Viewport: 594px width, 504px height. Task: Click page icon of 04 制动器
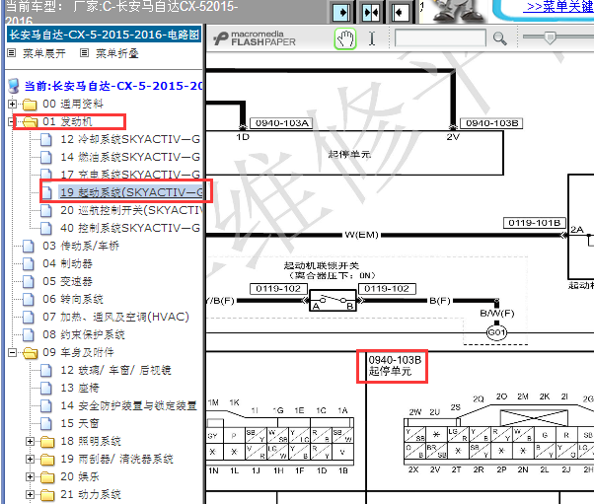click(29, 263)
